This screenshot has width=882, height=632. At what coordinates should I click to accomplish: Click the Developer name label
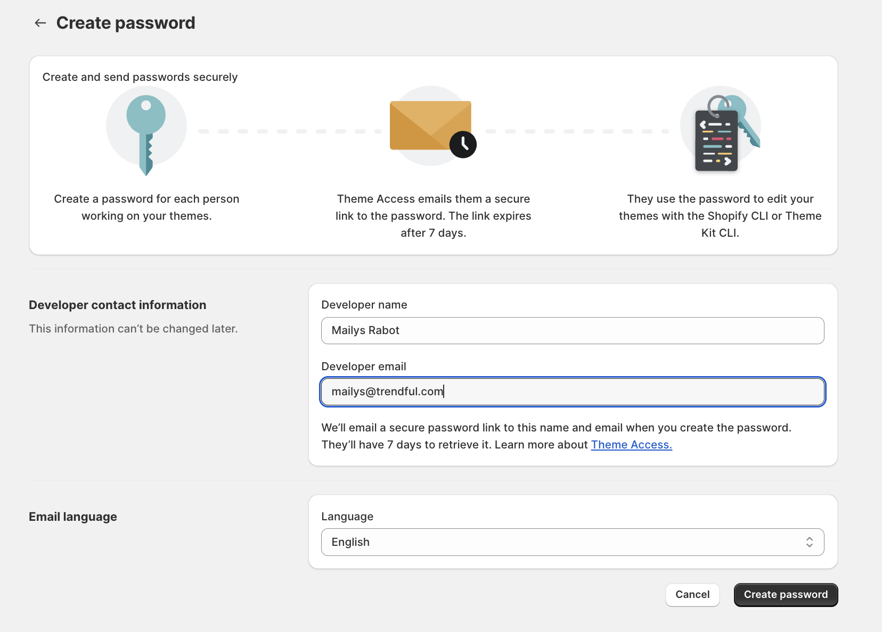364,305
